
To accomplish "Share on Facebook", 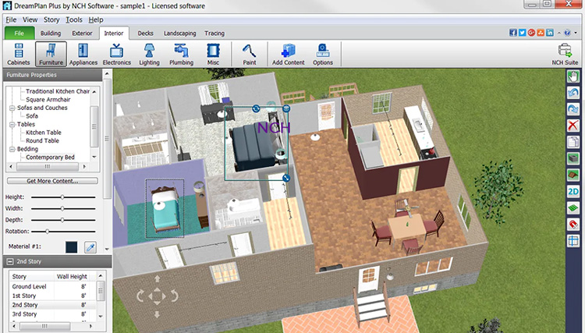I will [513, 33].
